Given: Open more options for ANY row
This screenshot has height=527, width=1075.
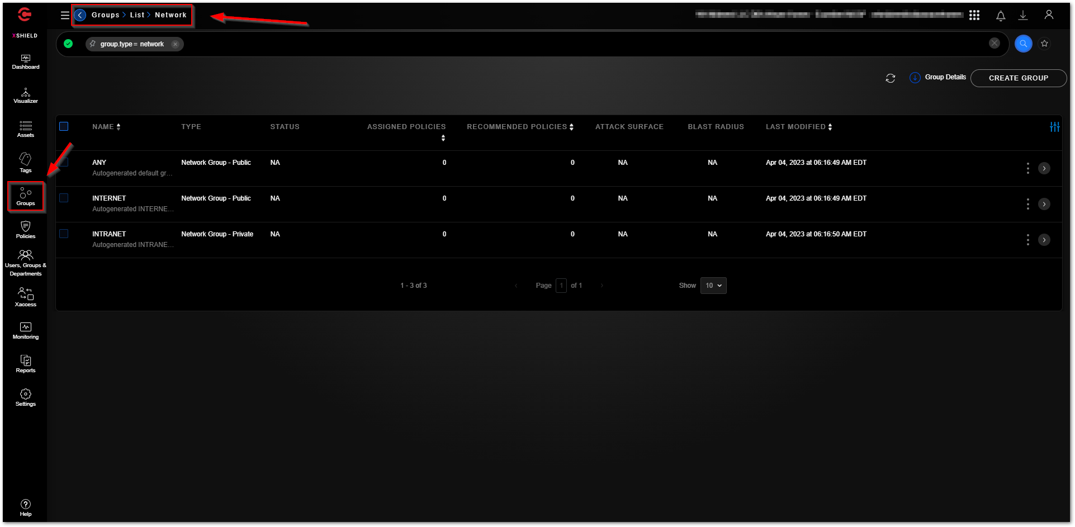Looking at the screenshot, I should click(1027, 168).
